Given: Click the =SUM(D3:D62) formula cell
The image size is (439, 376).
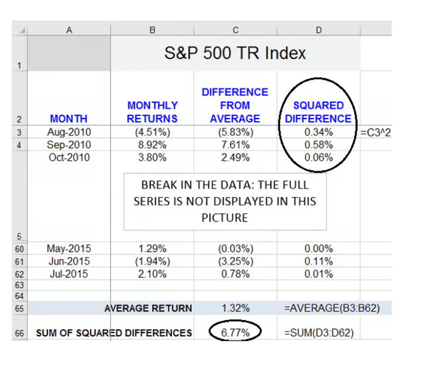Looking at the screenshot, I should pos(319,333).
